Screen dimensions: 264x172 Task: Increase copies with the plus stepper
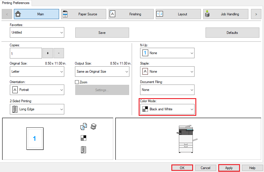48,53
